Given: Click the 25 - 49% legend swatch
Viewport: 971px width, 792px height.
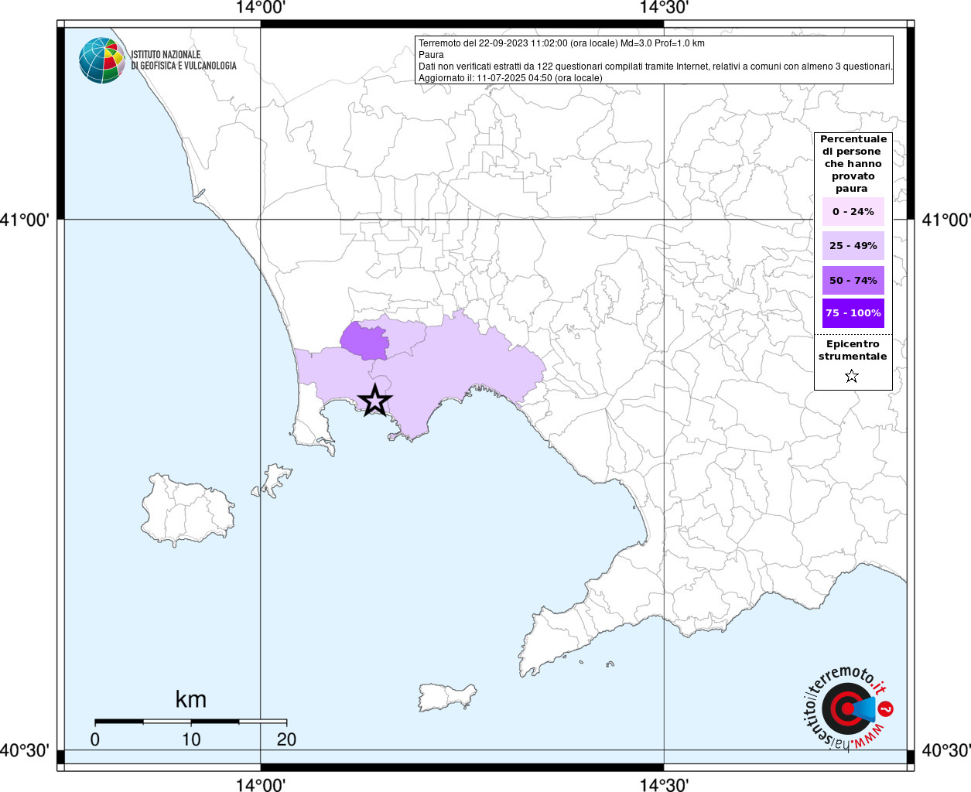Looking at the screenshot, I should pyautogui.click(x=853, y=246).
